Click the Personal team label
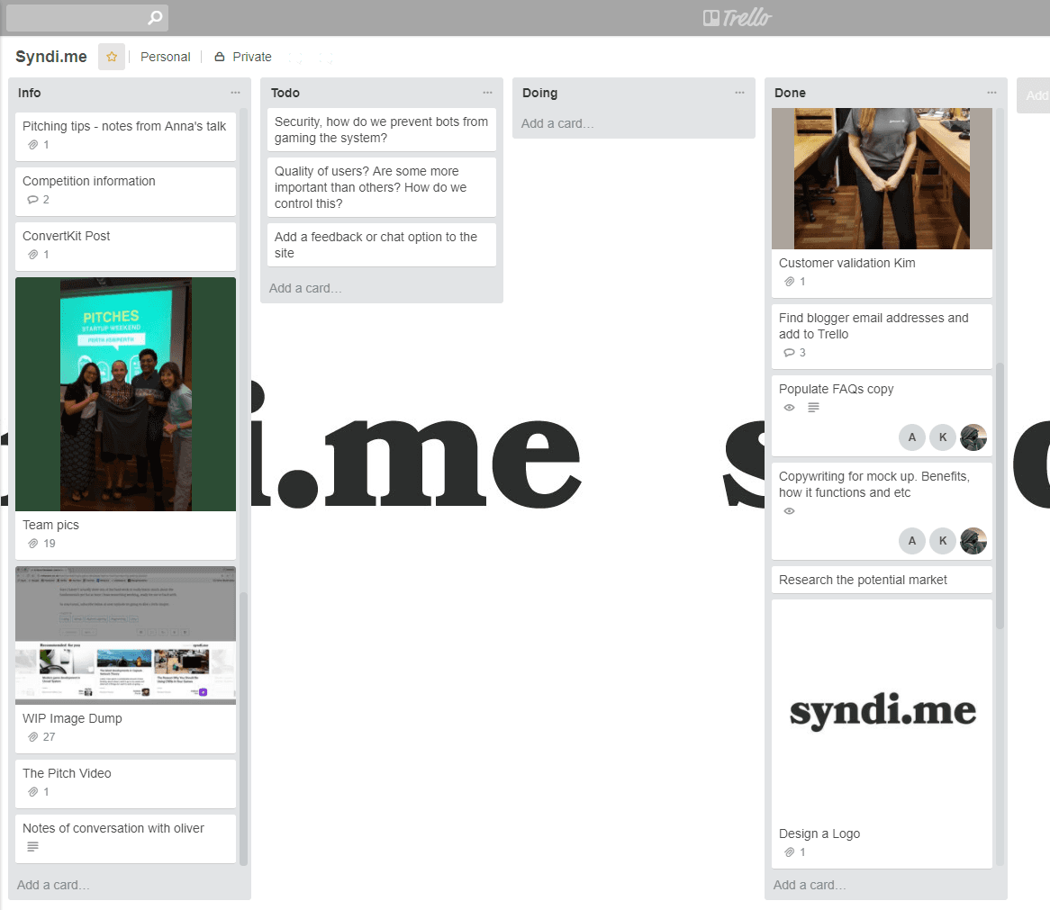The image size is (1050, 910). click(x=165, y=57)
